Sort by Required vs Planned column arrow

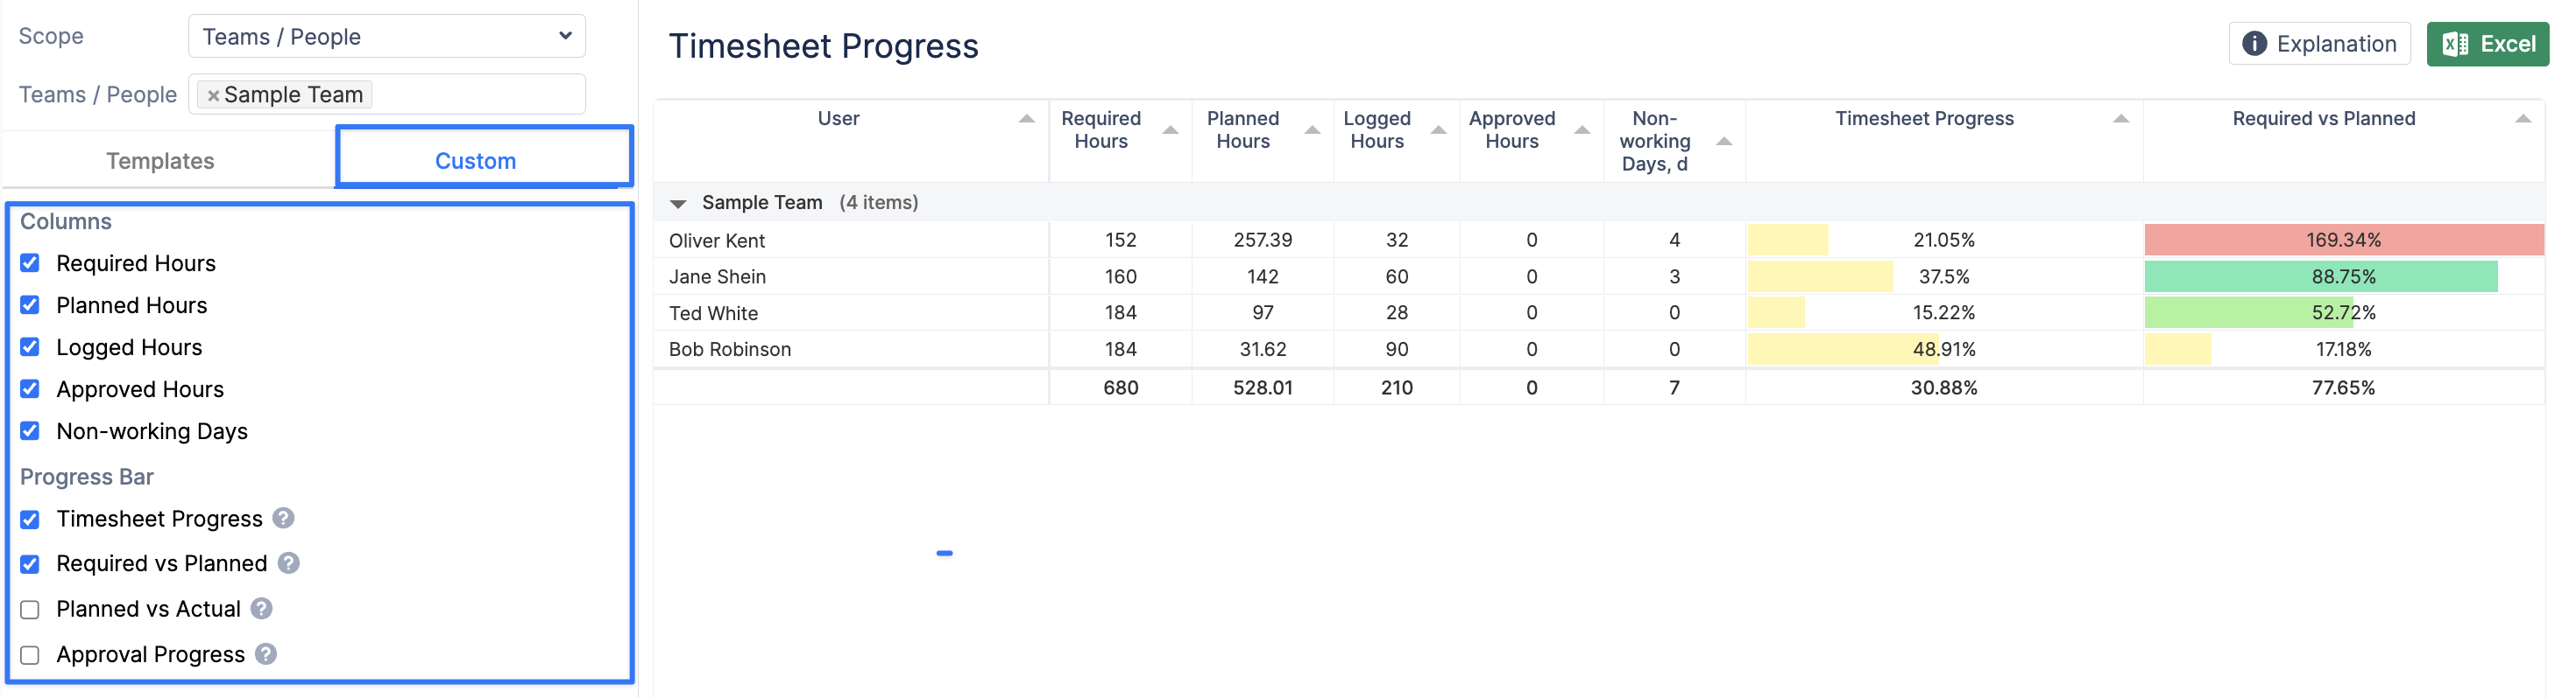(2522, 119)
